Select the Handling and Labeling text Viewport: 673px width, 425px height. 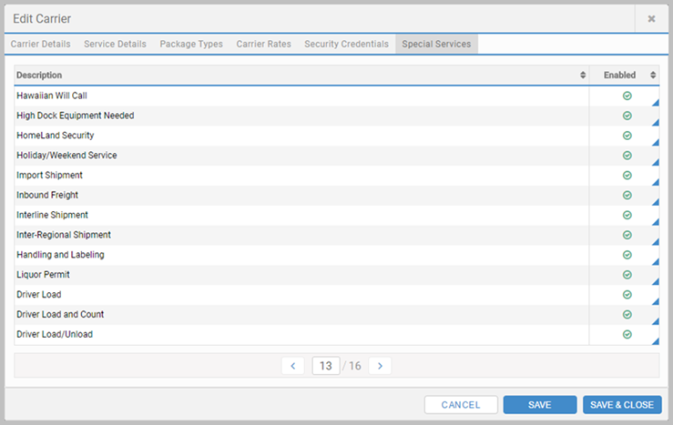click(x=60, y=255)
